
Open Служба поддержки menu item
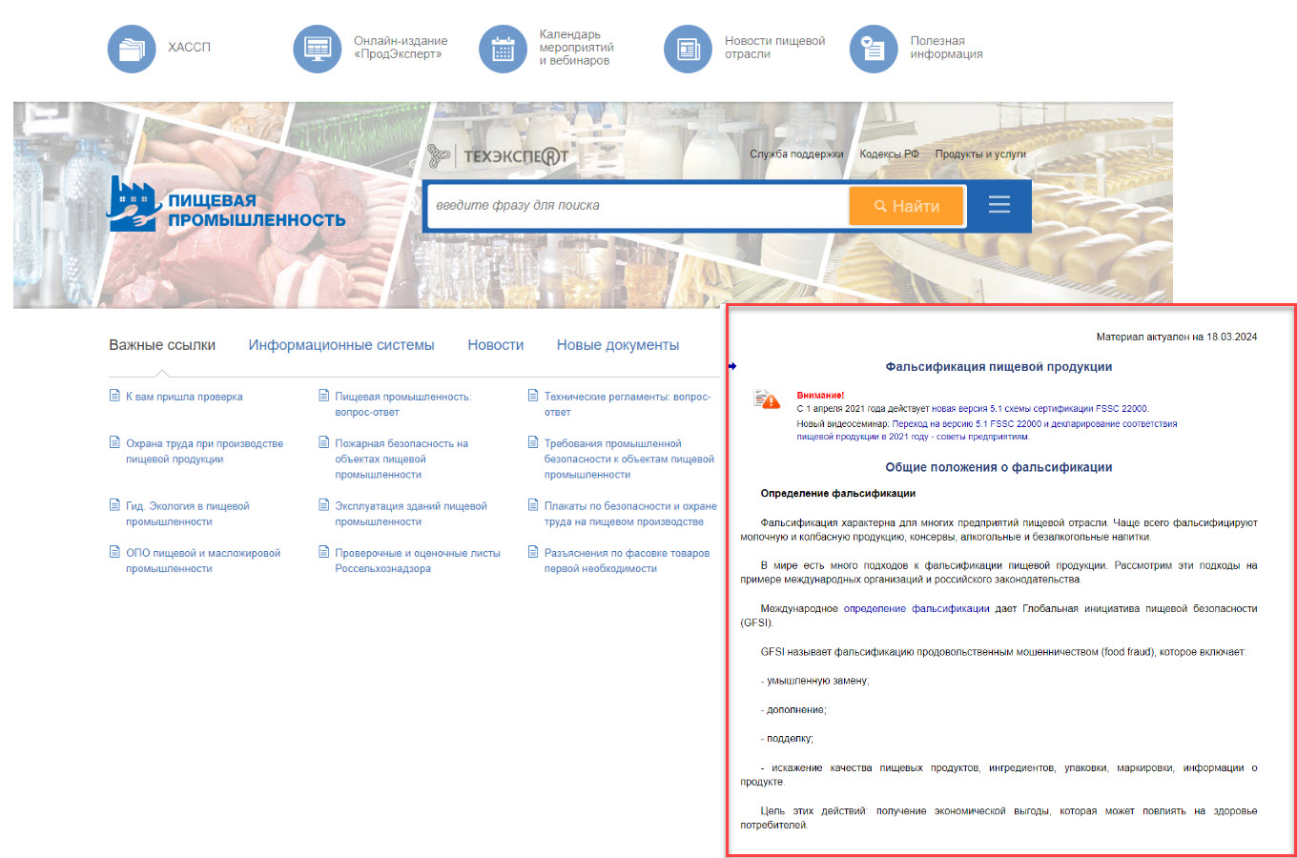tap(796, 153)
